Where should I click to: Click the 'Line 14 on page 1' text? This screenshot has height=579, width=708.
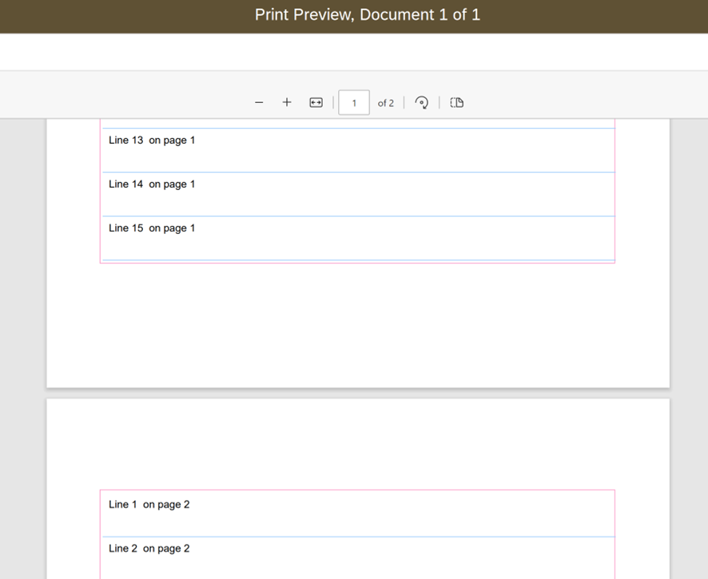coord(152,184)
